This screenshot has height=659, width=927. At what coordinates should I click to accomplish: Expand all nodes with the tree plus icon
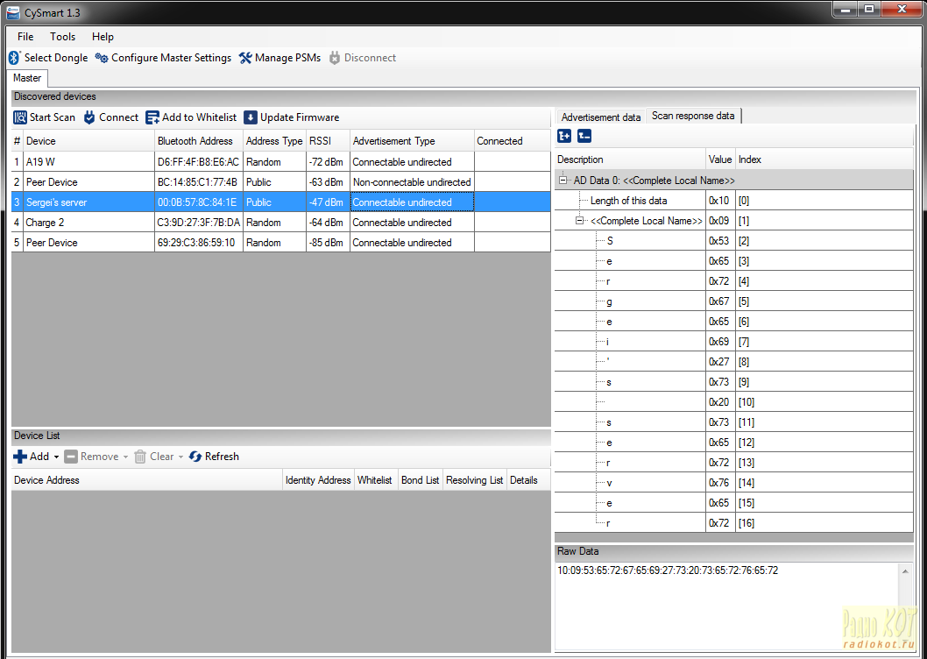564,136
